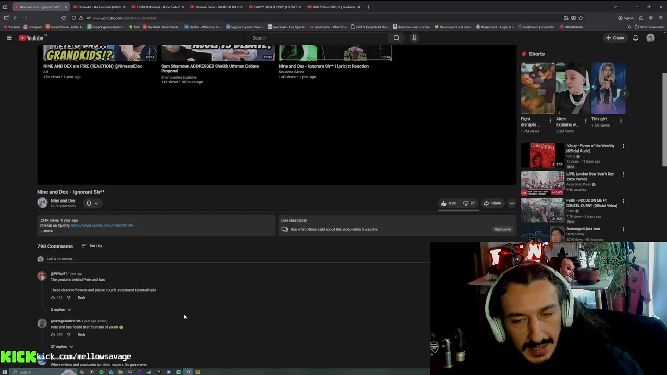Open the account avatar menu
The width and height of the screenshot is (667, 375).
click(x=650, y=37)
